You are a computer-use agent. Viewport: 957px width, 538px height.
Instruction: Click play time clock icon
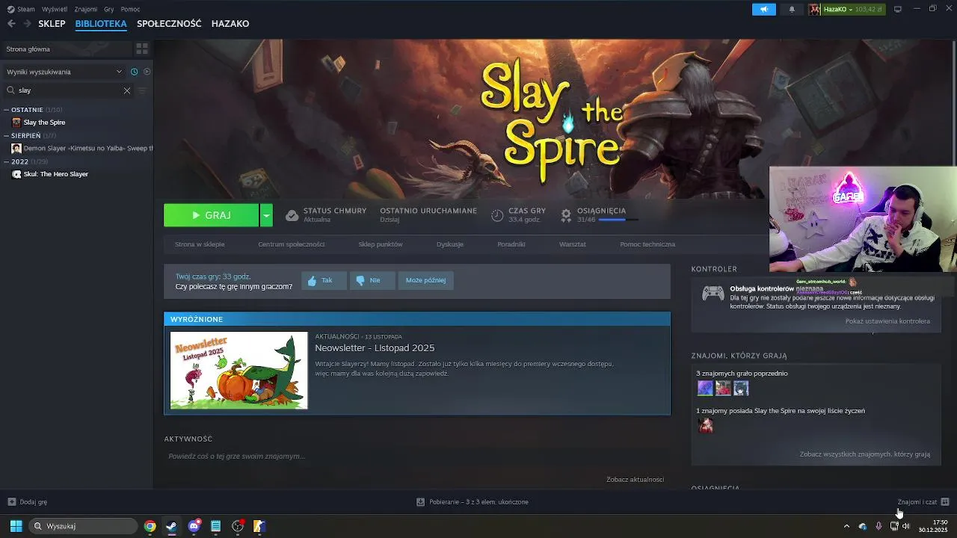pos(497,215)
